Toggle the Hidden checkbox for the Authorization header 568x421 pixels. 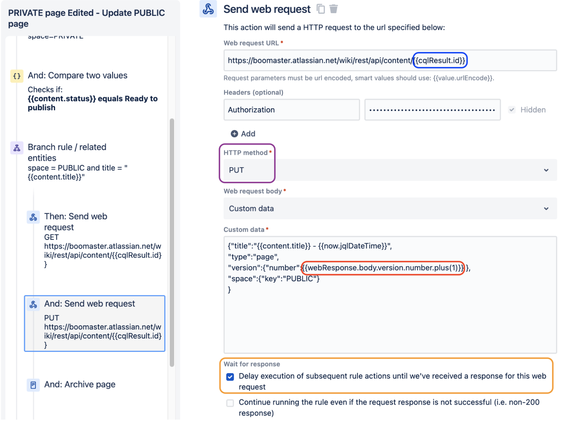click(512, 109)
